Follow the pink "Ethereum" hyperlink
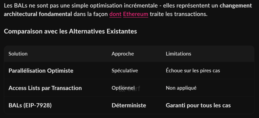Viewport: 259px width, 118px height. [x=136, y=14]
